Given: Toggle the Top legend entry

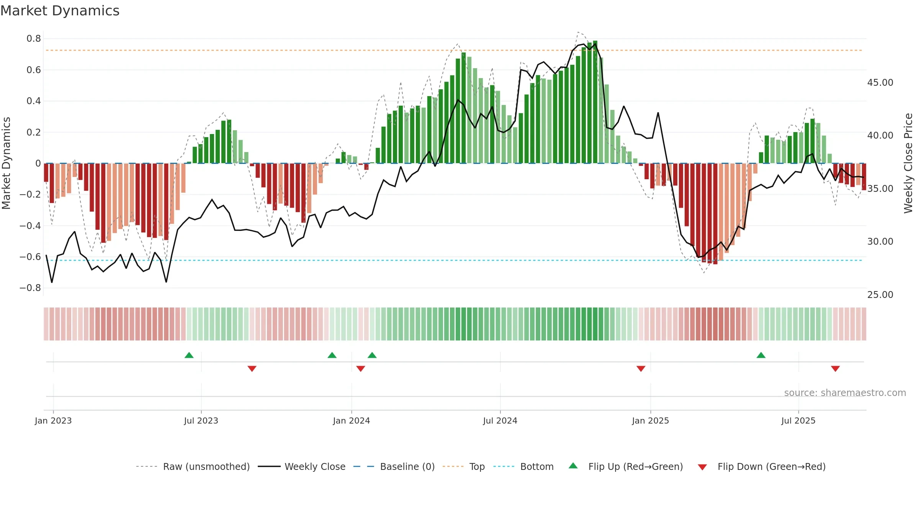Looking at the screenshot, I should [x=464, y=466].
